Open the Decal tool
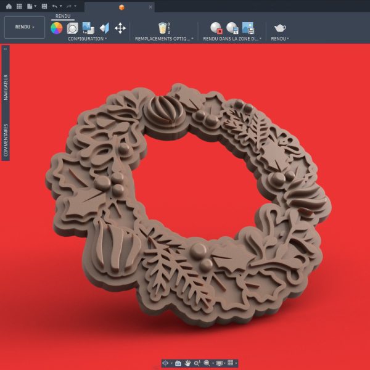Viewport: 370px width, 370px height. click(88, 28)
